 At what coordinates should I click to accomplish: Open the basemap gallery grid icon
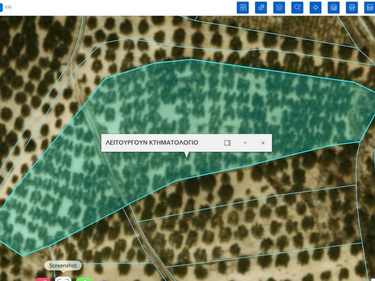point(242,7)
